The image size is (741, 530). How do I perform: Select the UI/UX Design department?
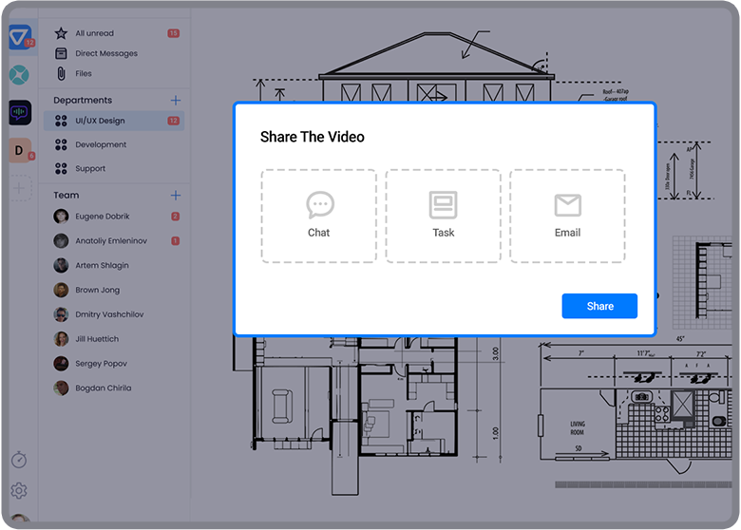tap(100, 121)
